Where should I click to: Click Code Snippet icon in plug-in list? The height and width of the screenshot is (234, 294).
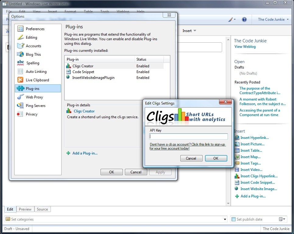[69, 72]
